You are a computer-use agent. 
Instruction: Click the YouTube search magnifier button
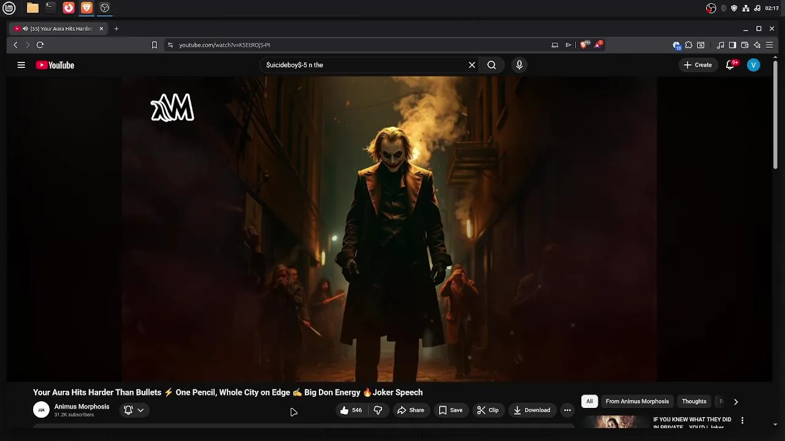pyautogui.click(x=491, y=65)
